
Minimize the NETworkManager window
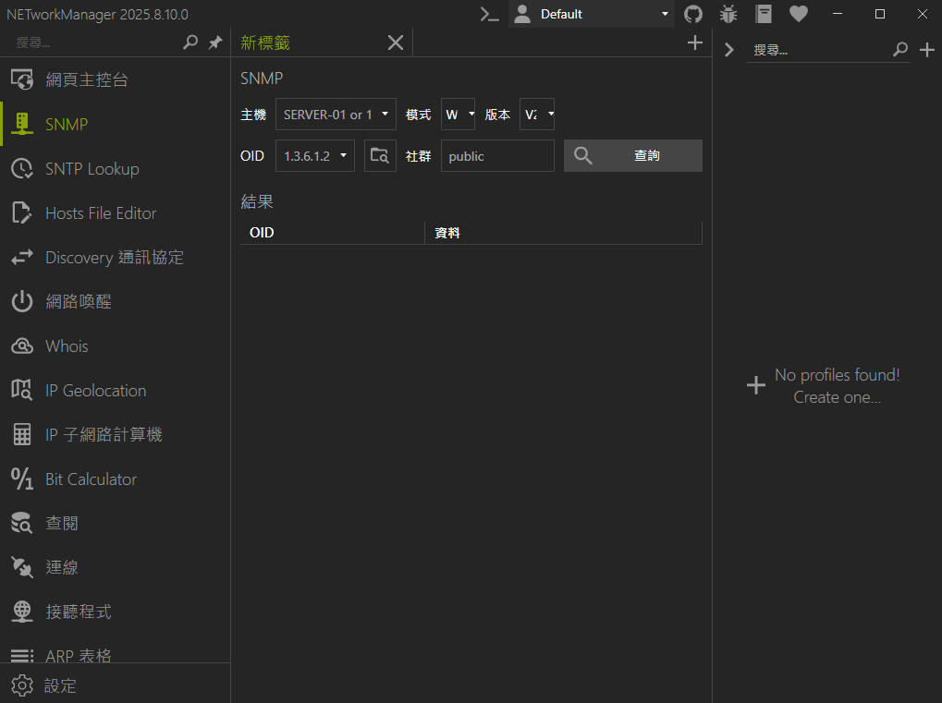[838, 14]
